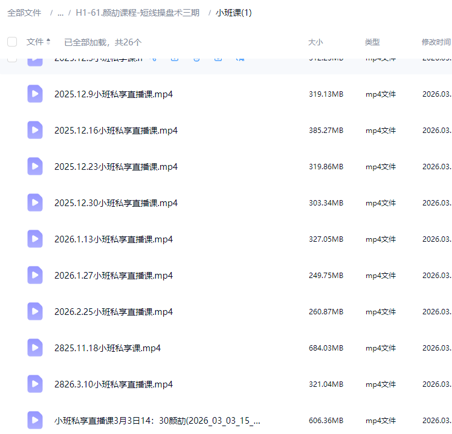Screen dimensions: 452x434
Task: Click video icon for 2826.3.10小班私享直播课.mp4
Action: (35, 384)
